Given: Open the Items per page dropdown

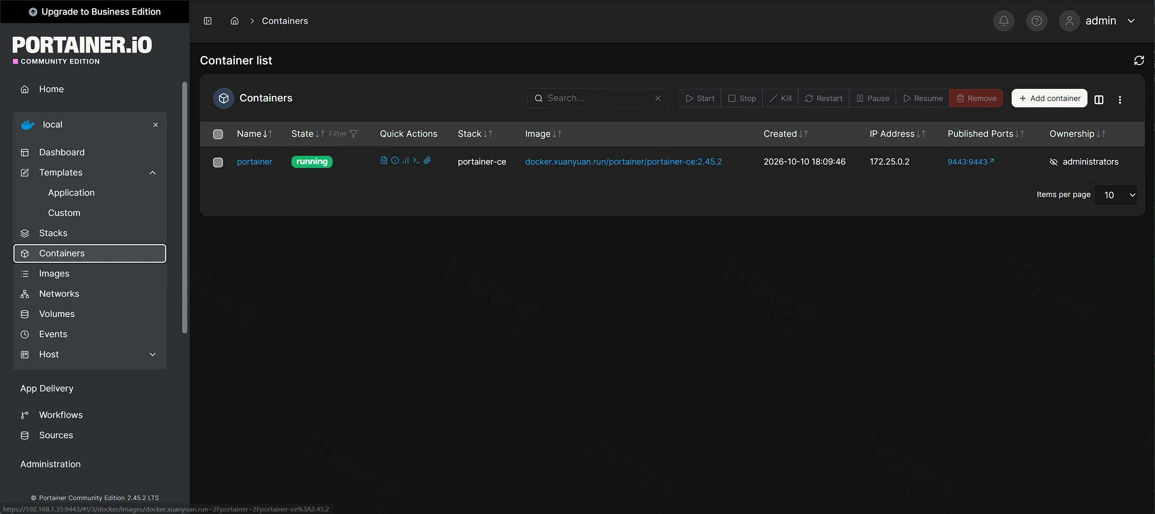Looking at the screenshot, I should pos(1115,195).
